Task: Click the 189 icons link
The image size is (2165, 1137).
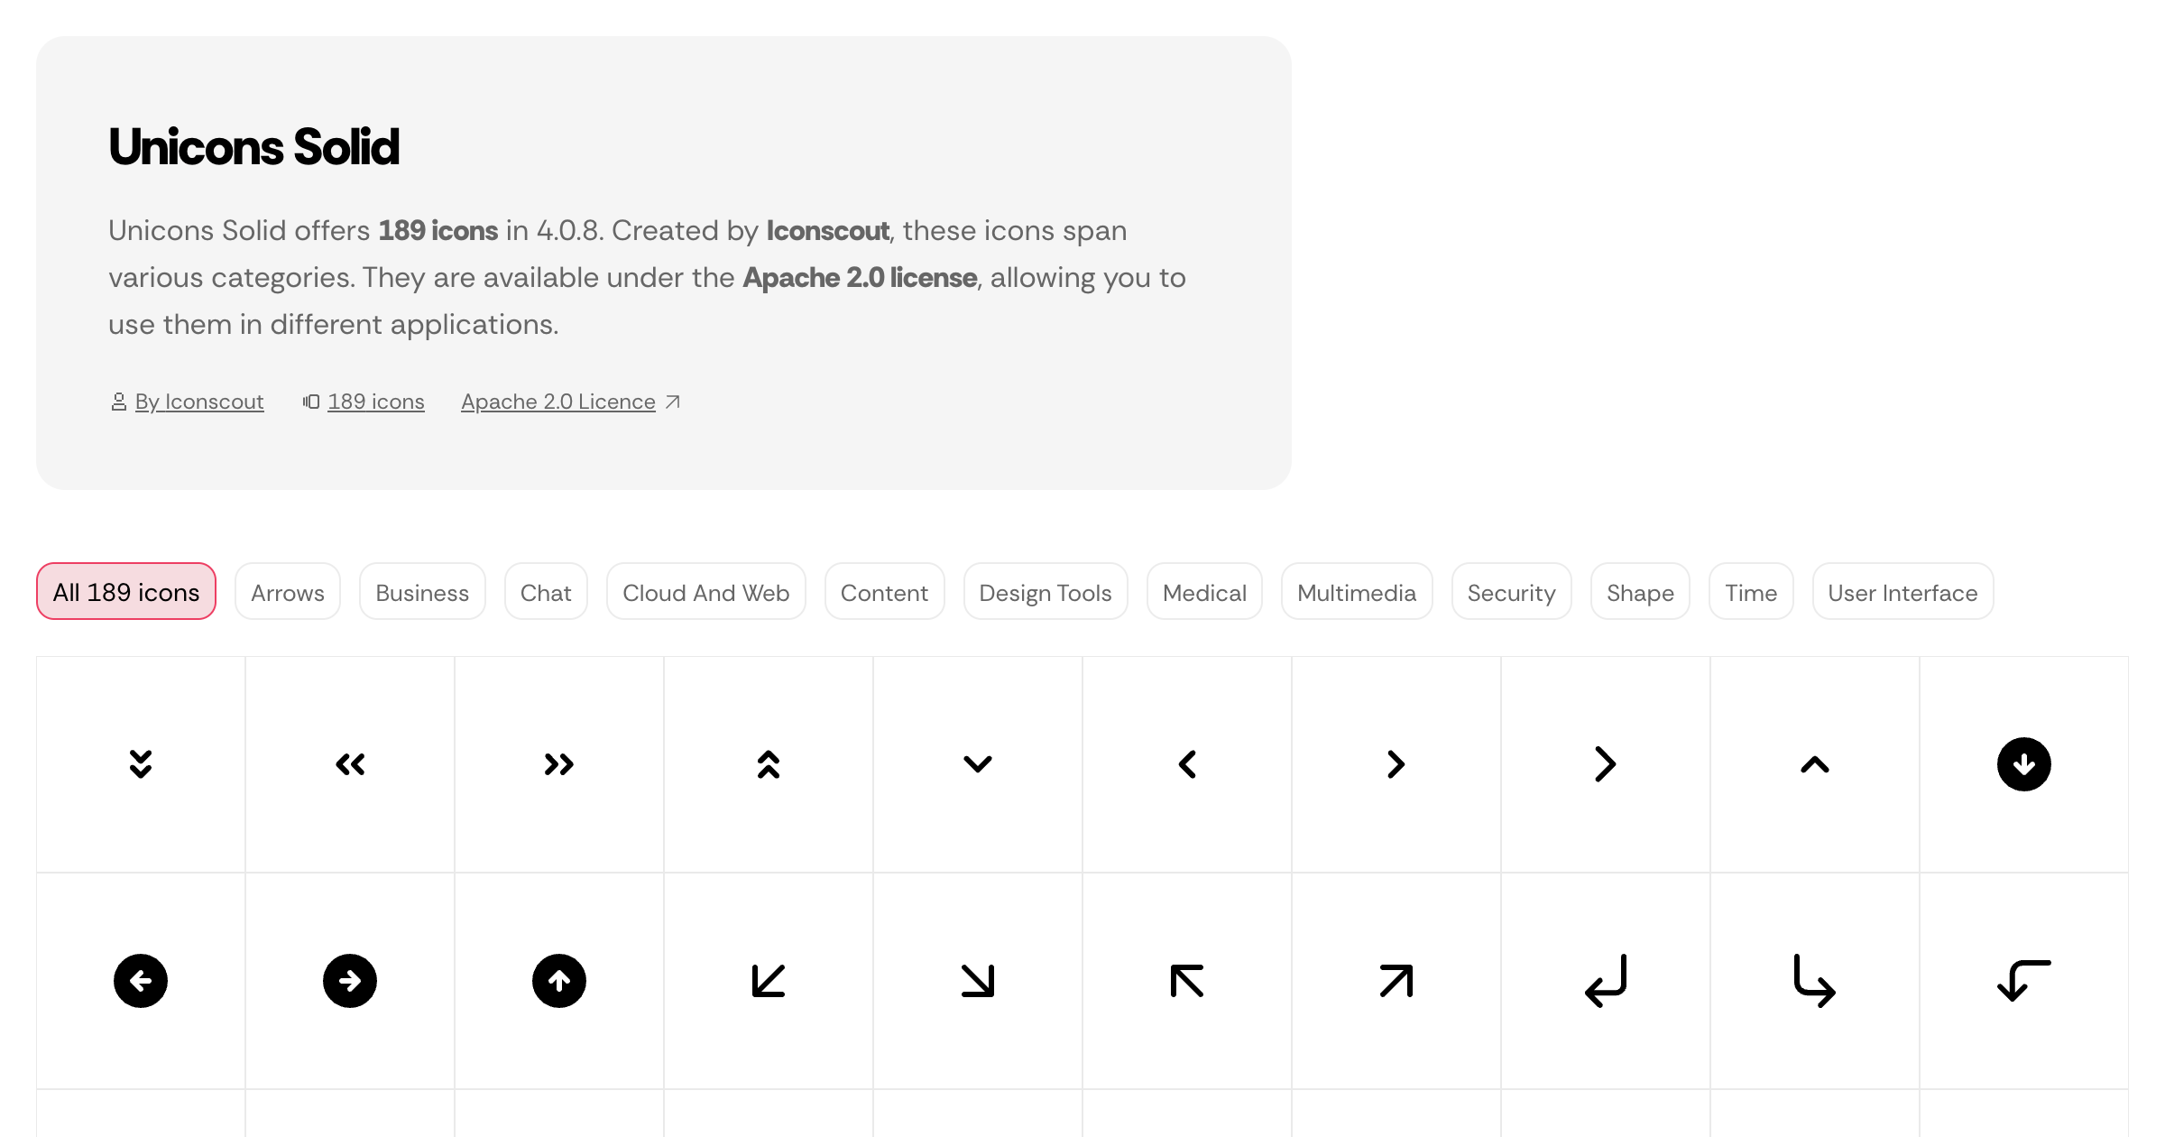Action: (376, 402)
